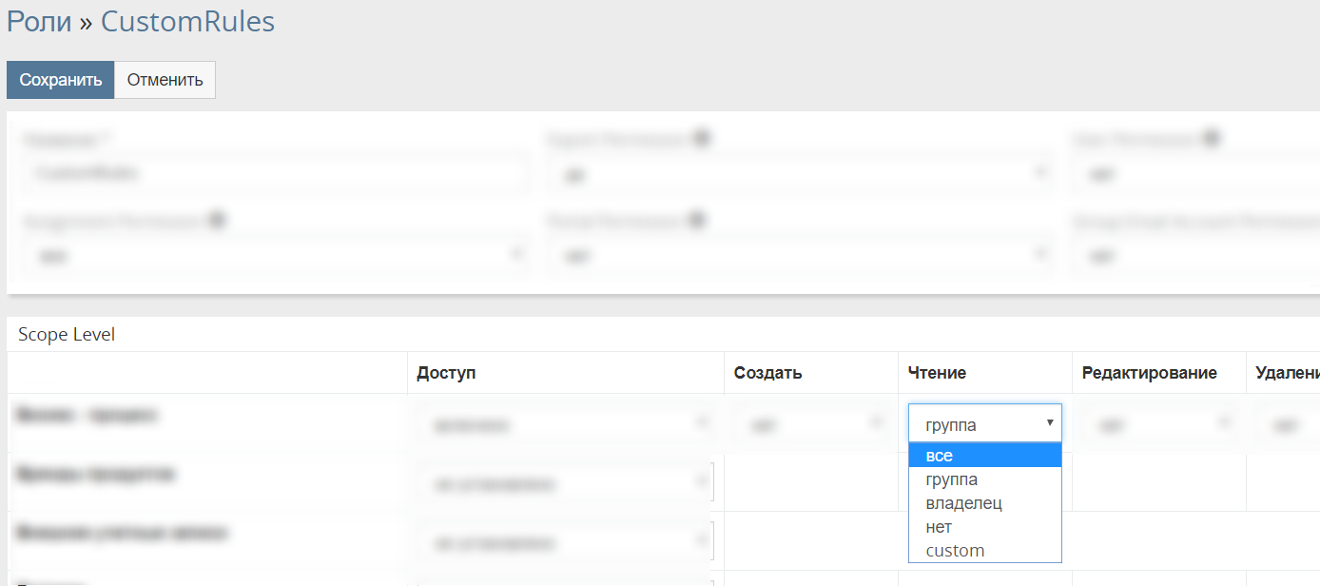
Task: Open first row's Доступ column dropdown
Action: click(565, 425)
